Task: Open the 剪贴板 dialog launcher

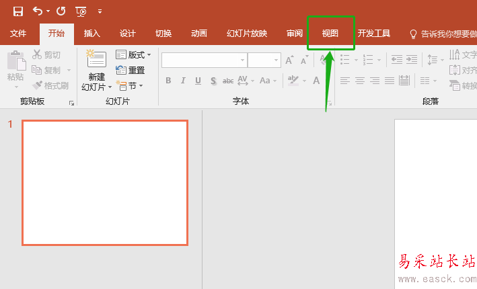Action: click(x=71, y=104)
